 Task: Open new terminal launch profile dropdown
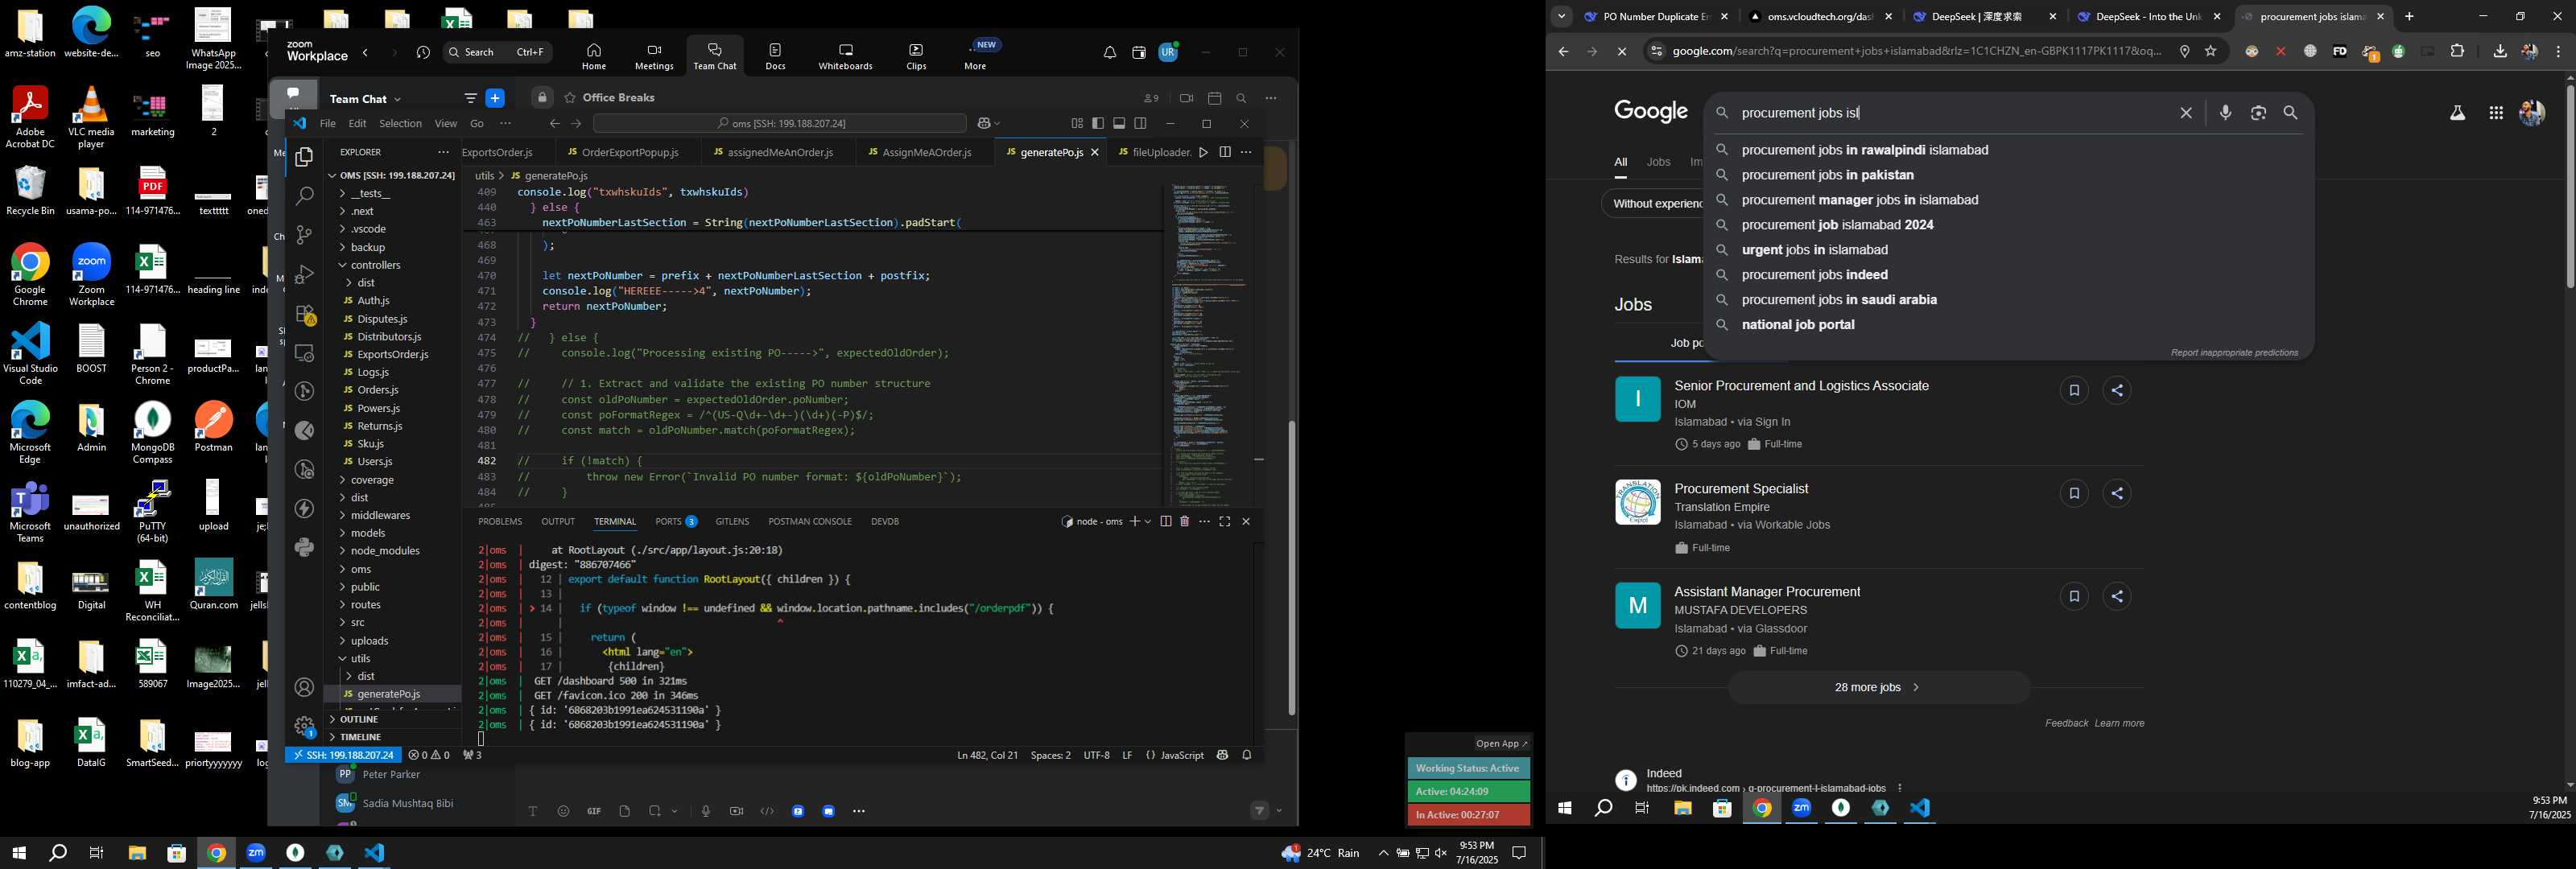[x=1148, y=521]
